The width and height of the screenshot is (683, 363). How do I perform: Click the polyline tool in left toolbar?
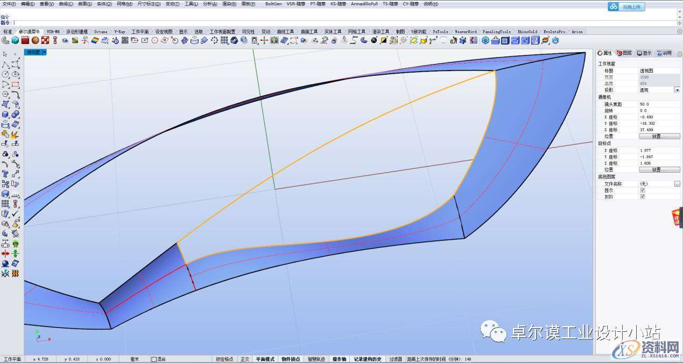(5, 64)
